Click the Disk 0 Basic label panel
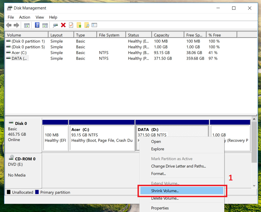 coord(23,135)
